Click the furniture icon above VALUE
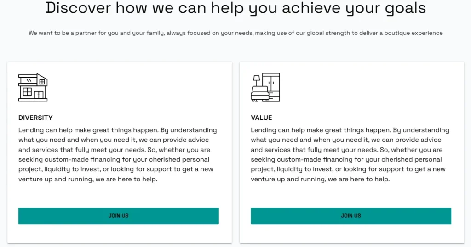The width and height of the screenshot is (471, 247). pos(265,87)
